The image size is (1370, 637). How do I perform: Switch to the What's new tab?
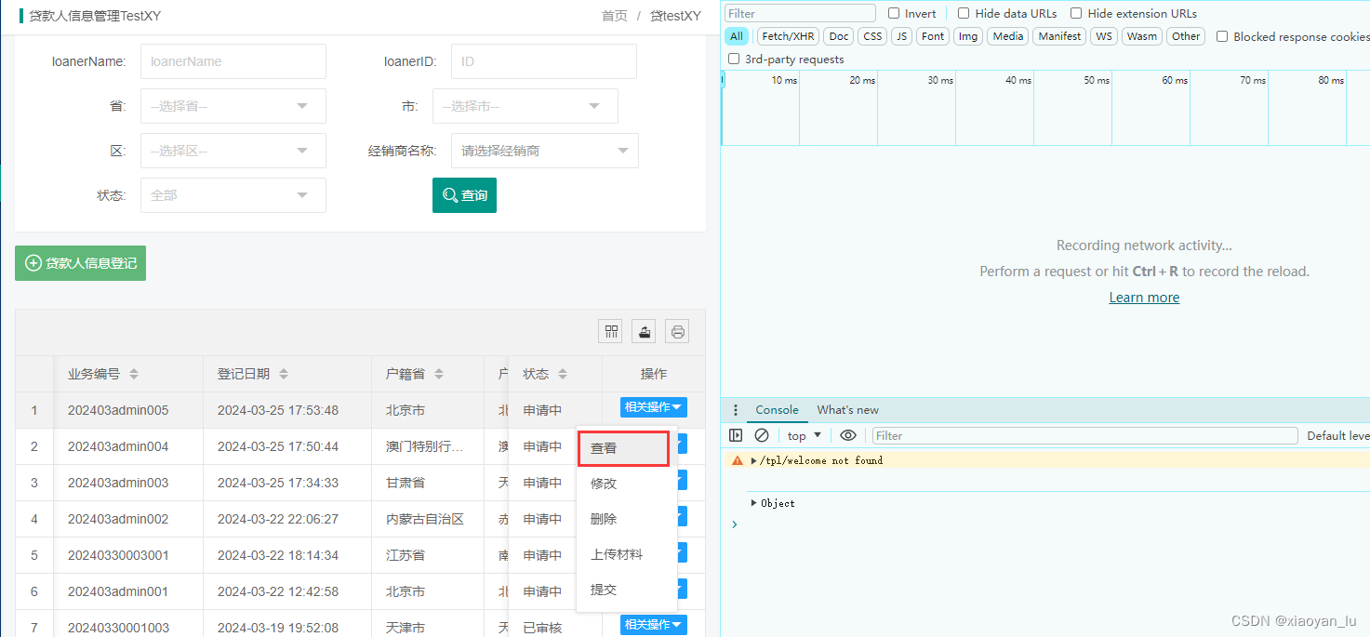[847, 409]
